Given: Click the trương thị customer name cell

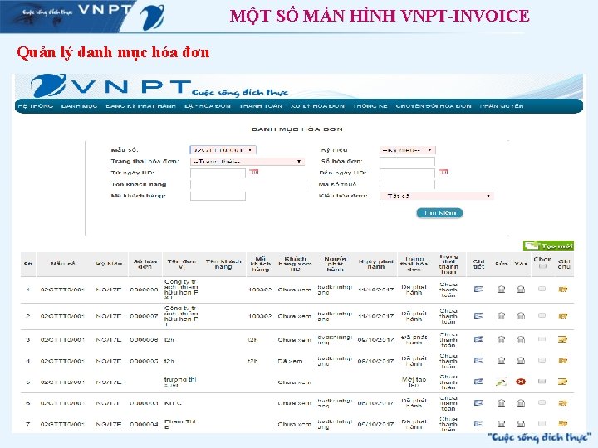Looking at the screenshot, I should (x=180, y=382).
